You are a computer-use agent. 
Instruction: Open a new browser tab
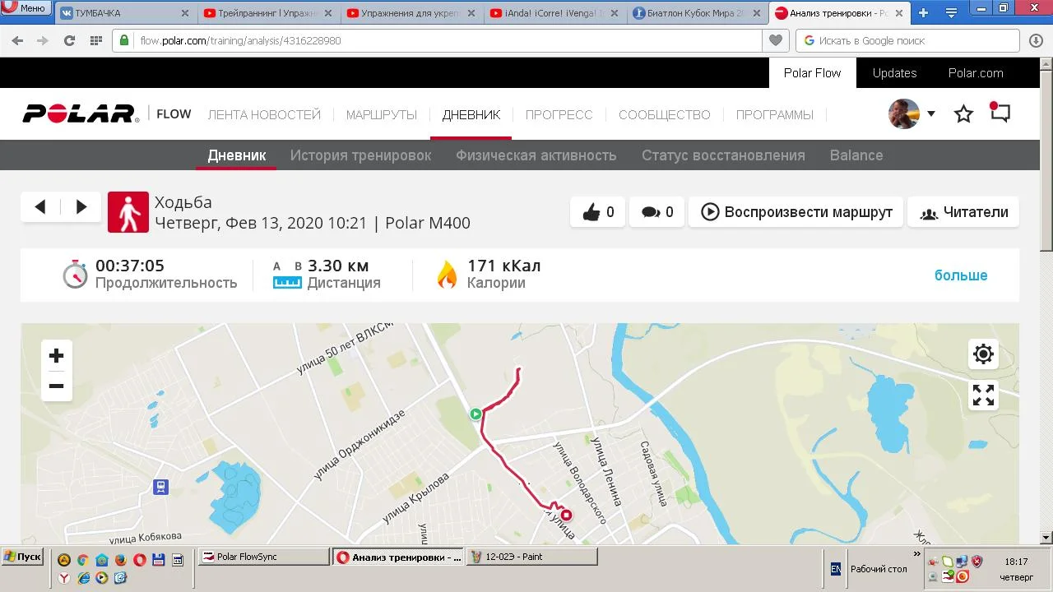point(923,12)
